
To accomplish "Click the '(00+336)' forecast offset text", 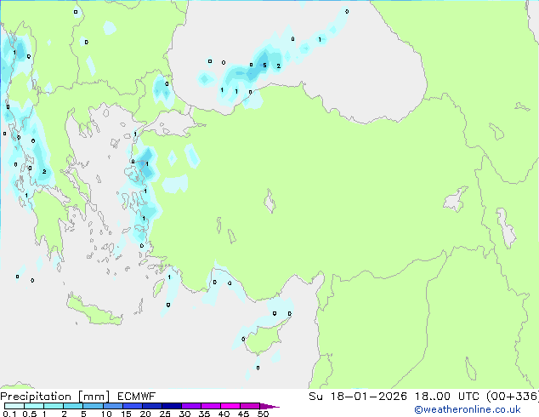I will click(x=513, y=397).
